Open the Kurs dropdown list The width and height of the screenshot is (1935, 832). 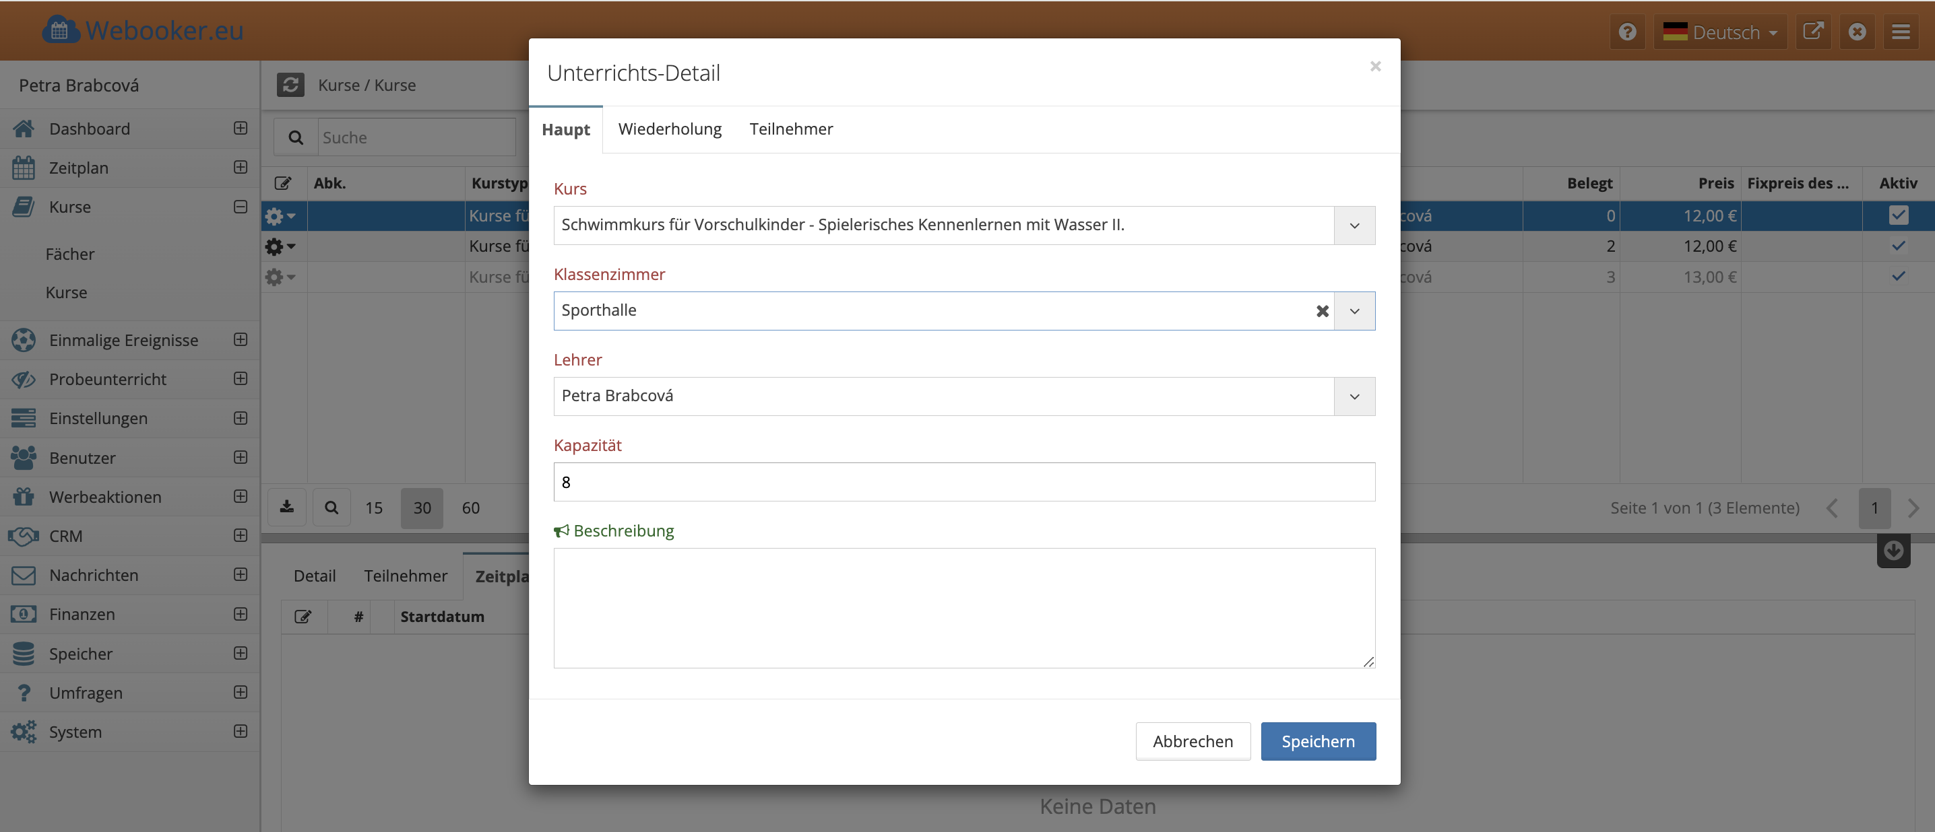coord(1354,225)
